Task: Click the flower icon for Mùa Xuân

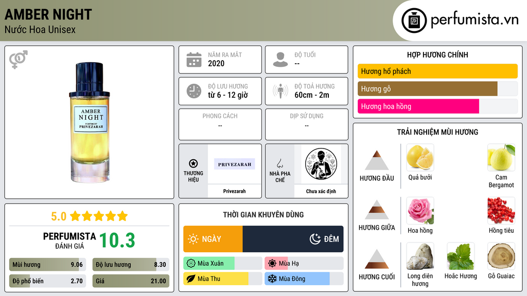Action: 191,264
